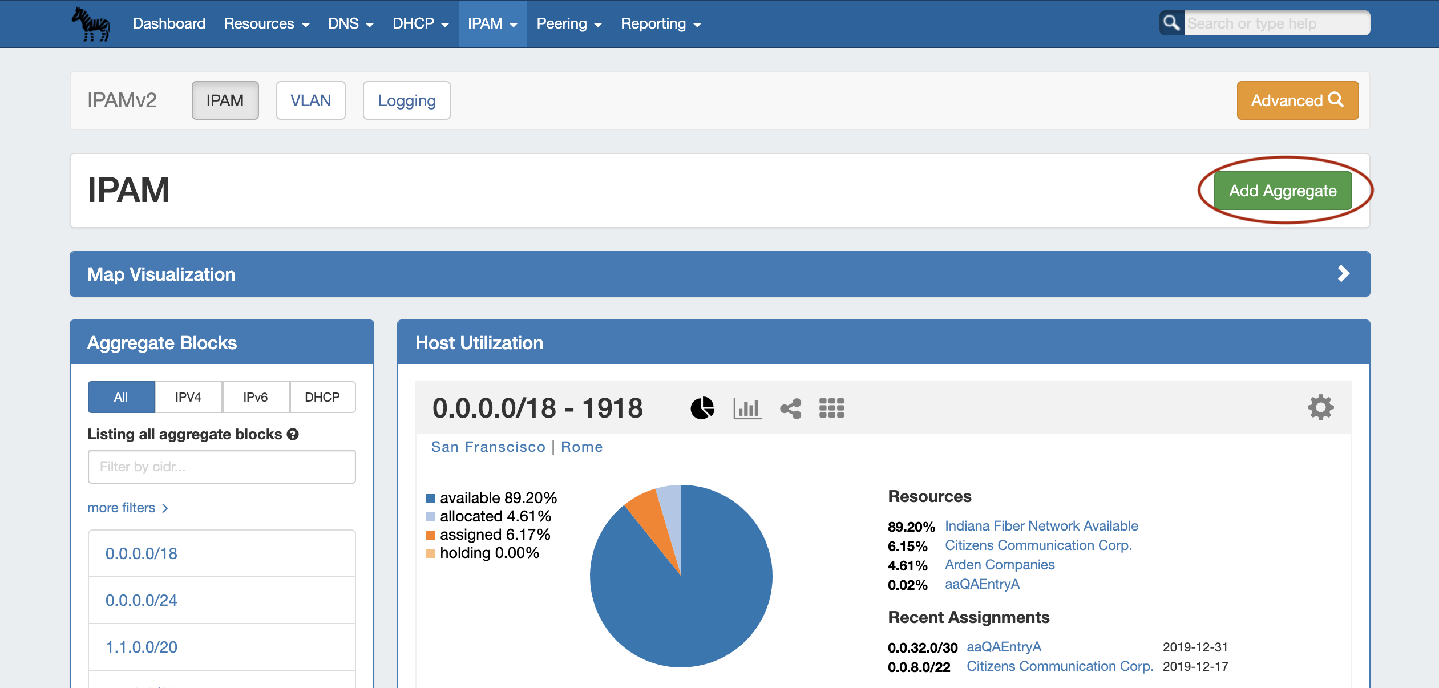Image resolution: width=1439 pixels, height=688 pixels.
Task: Click aggregate blocks help question icon
Action: click(x=293, y=434)
